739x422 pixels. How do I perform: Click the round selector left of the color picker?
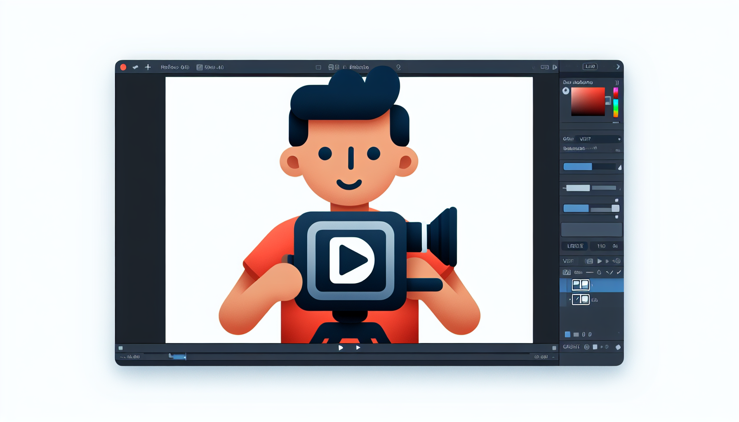(566, 91)
